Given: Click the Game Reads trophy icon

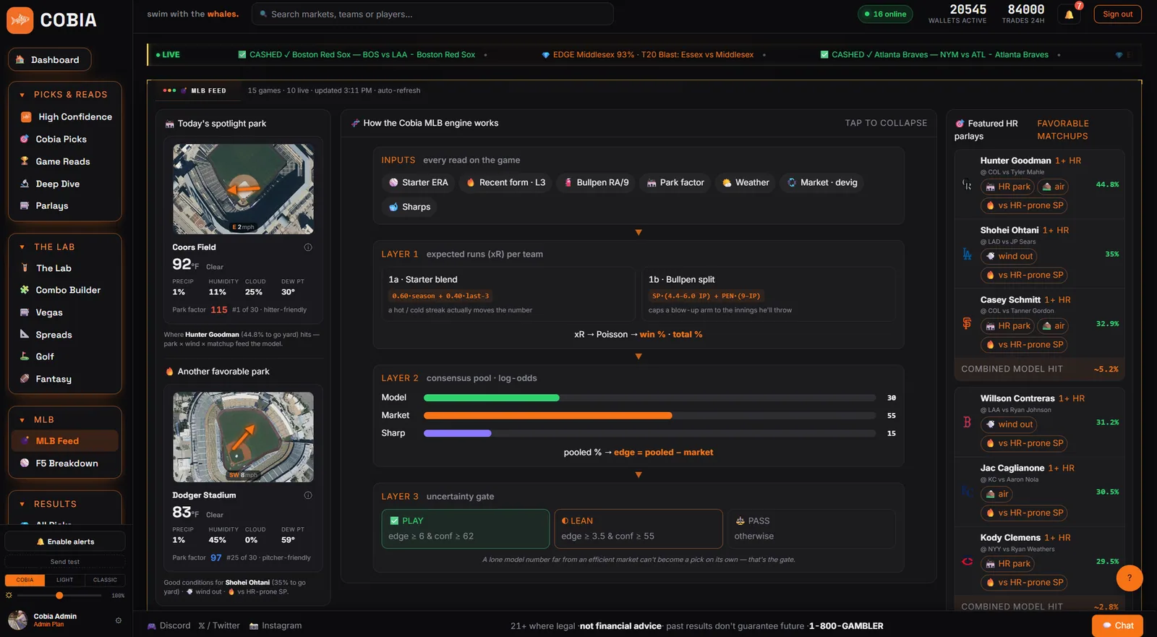Looking at the screenshot, I should coord(25,161).
